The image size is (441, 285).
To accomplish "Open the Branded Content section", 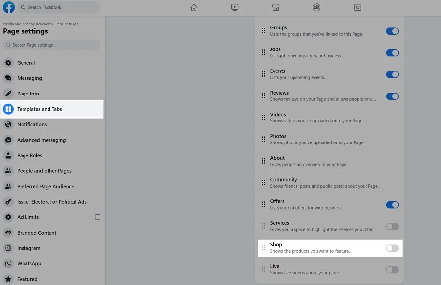I will coord(37,233).
